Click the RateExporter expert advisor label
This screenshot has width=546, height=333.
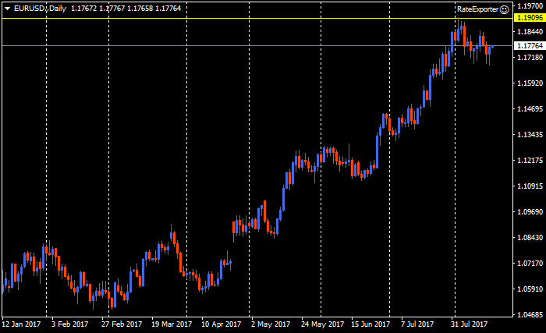point(477,9)
